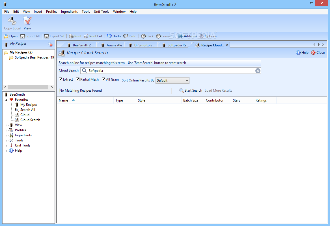The image size is (330, 226).
Task: Expand the Tools tree node
Action: (6, 140)
